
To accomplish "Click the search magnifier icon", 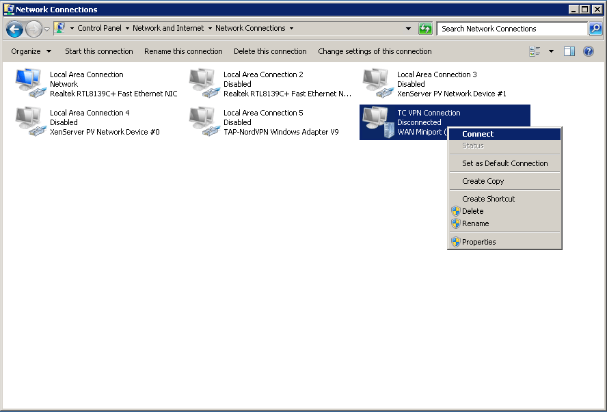I will [x=595, y=29].
